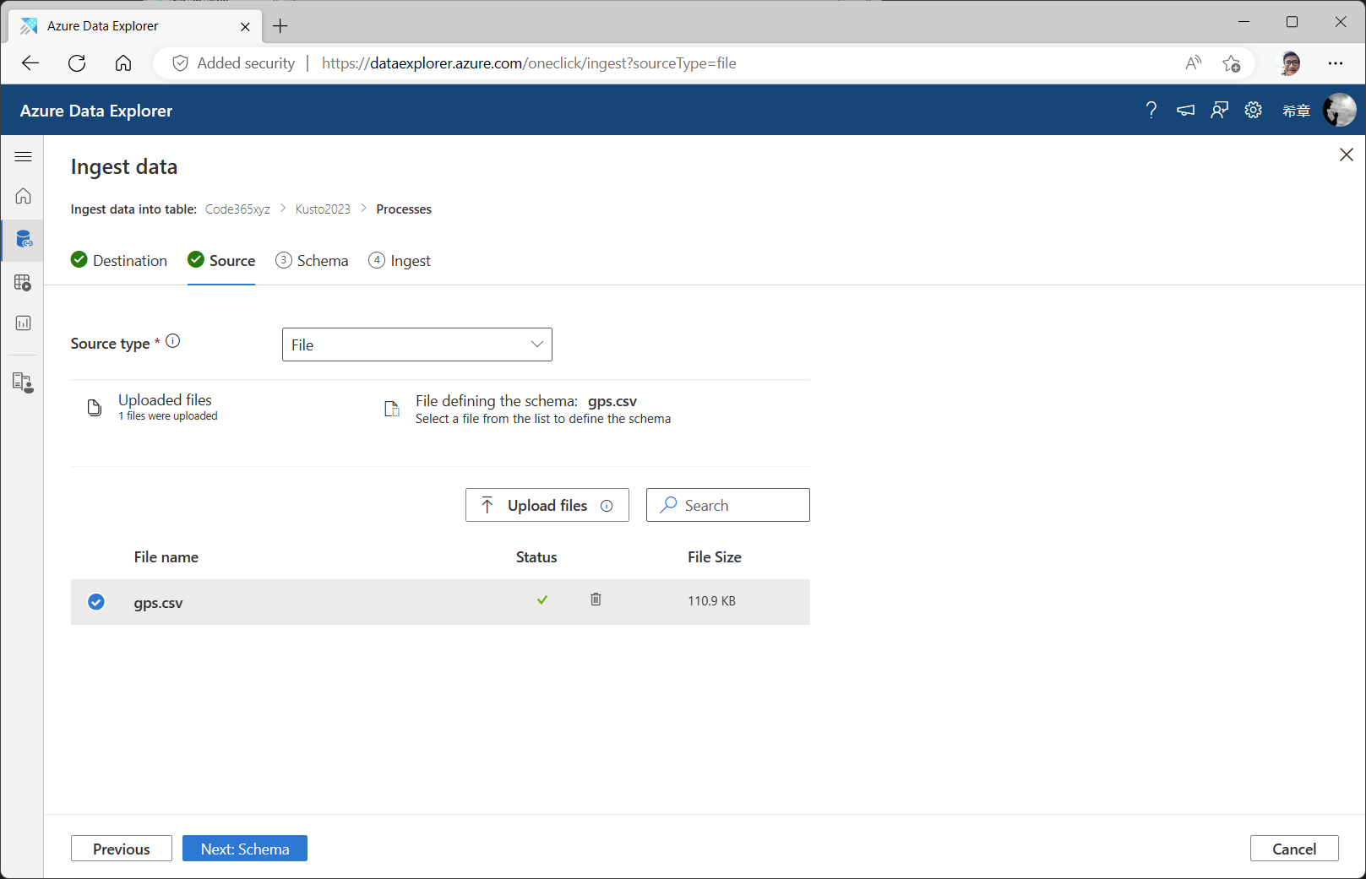Screen dimensions: 1366x879
Task: Open the Data management sidebar icon
Action: click(x=23, y=239)
